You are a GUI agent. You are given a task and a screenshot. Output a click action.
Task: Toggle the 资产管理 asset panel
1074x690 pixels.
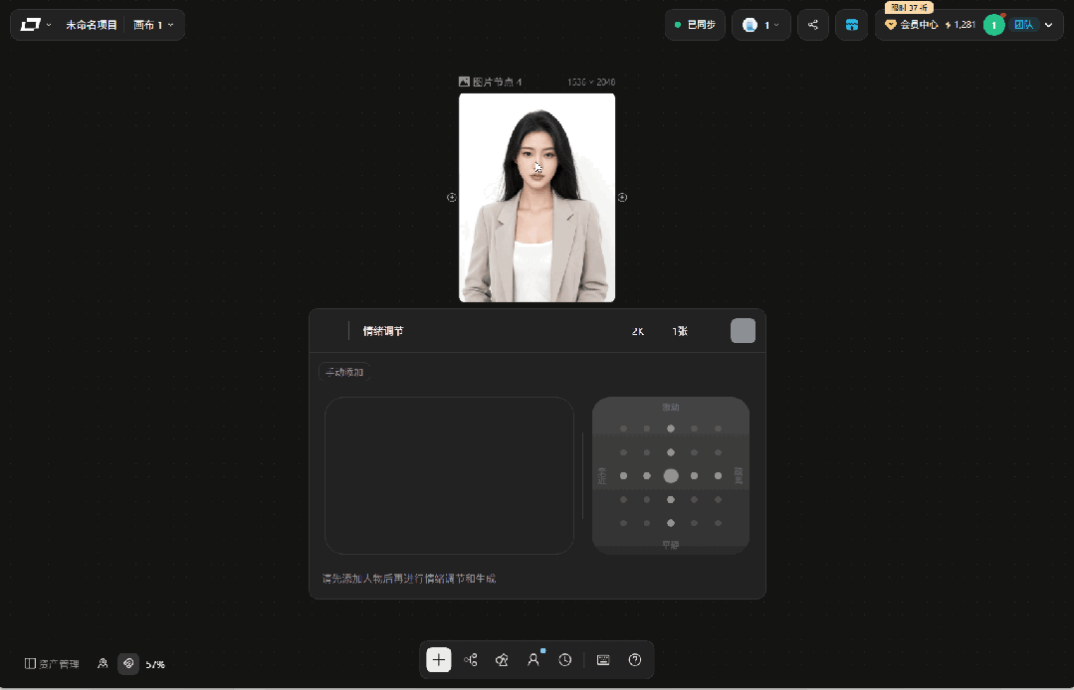52,664
